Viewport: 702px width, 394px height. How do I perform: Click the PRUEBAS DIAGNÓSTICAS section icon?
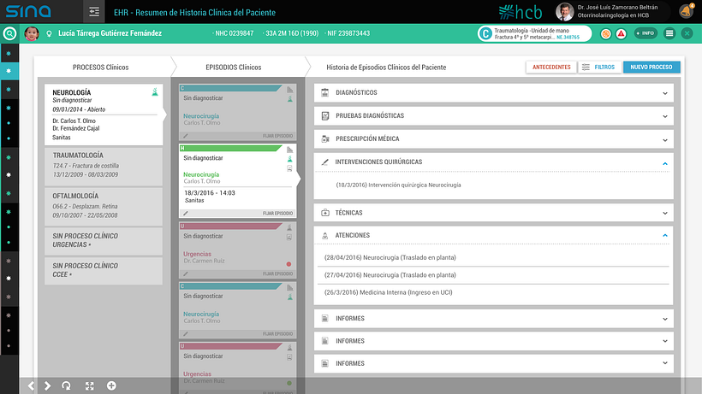[325, 115]
